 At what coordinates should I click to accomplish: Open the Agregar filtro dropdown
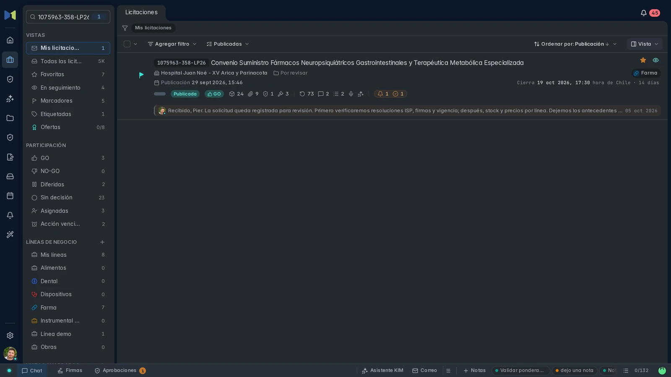pyautogui.click(x=172, y=44)
